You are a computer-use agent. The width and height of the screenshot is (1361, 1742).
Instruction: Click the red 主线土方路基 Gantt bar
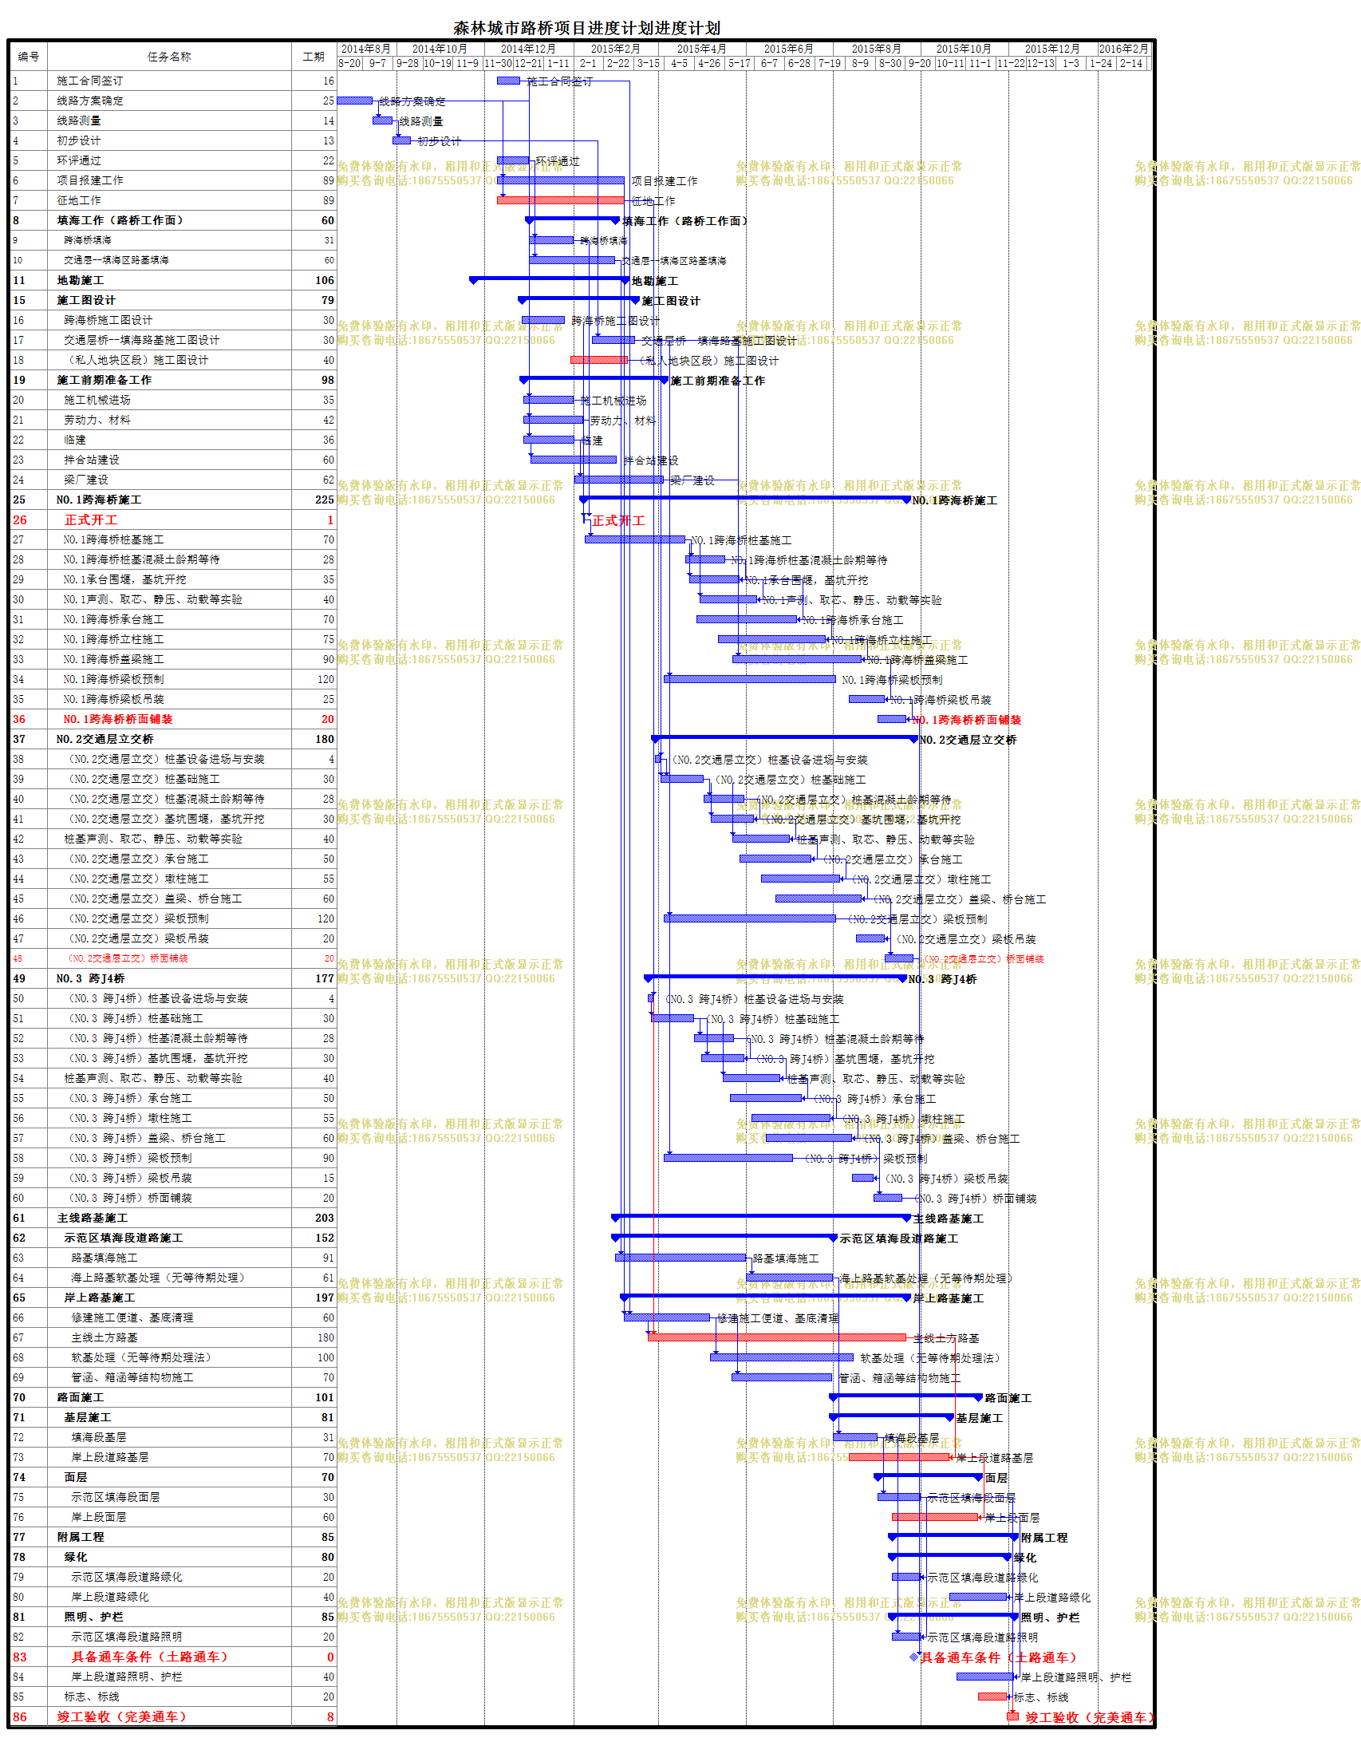coord(777,1337)
